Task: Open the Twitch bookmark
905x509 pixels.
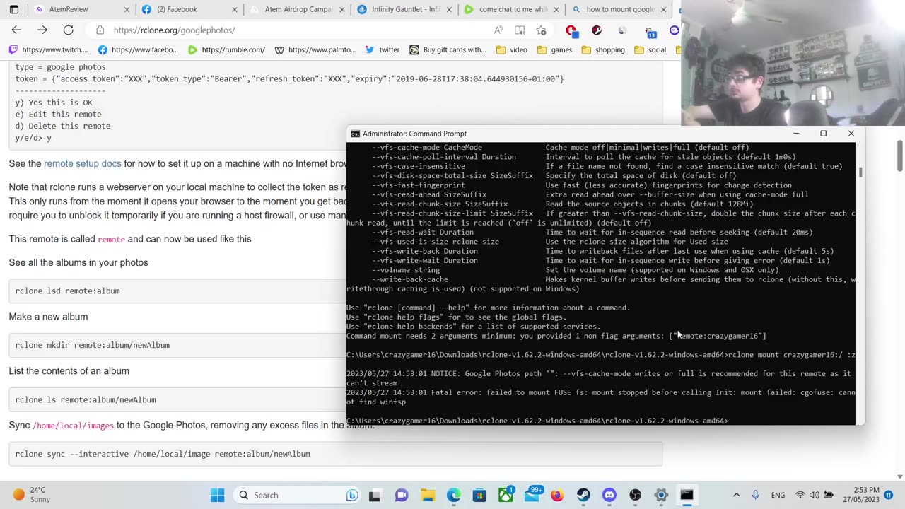Action: click(48, 49)
